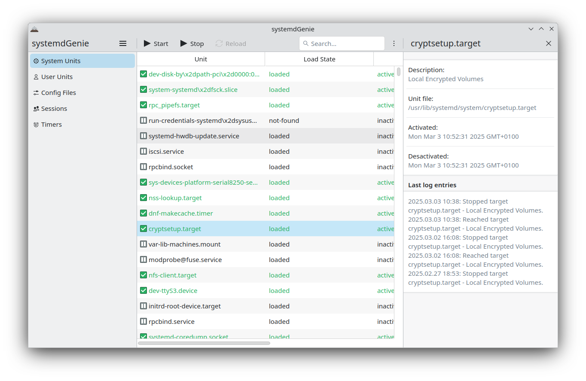Click the active icon for dev-ttyS3.device

(143, 290)
